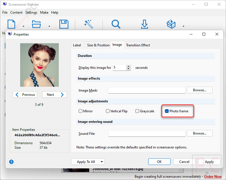The width and height of the screenshot is (226, 180).
Task: Click the Cancel button
Action: [184, 162]
